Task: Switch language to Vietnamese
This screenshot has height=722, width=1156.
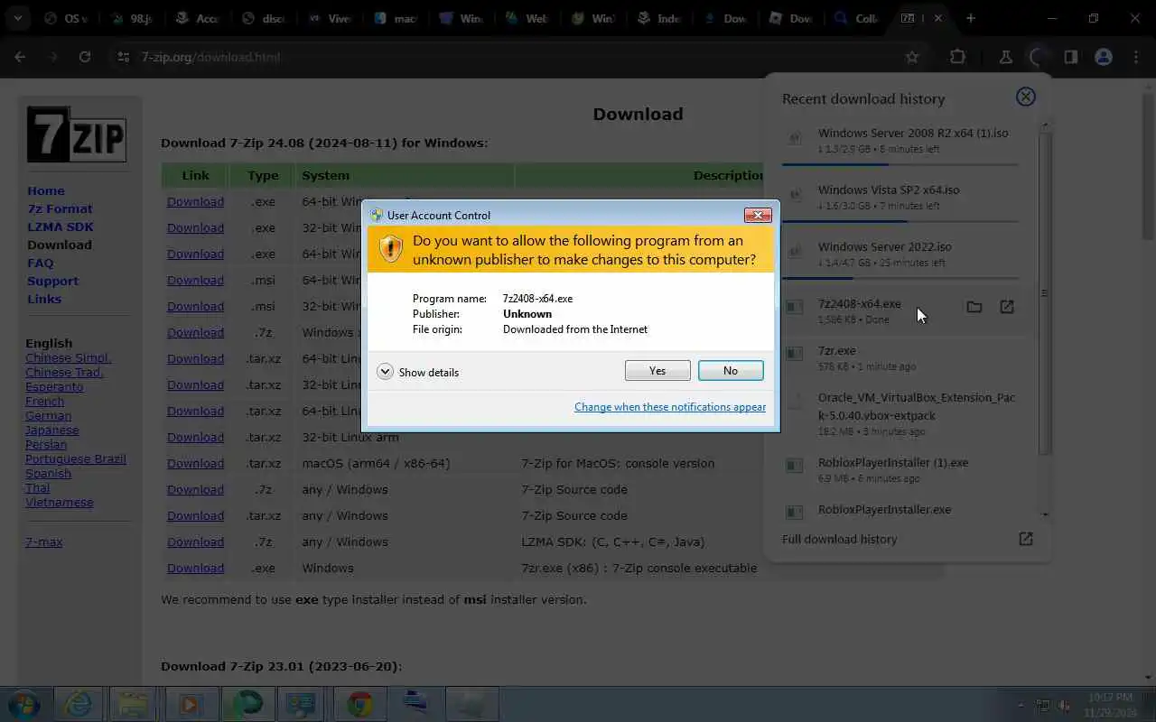Action: tap(60, 502)
